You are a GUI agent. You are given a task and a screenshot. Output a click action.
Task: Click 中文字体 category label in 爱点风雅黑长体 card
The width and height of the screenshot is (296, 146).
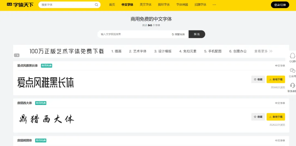point(280,66)
